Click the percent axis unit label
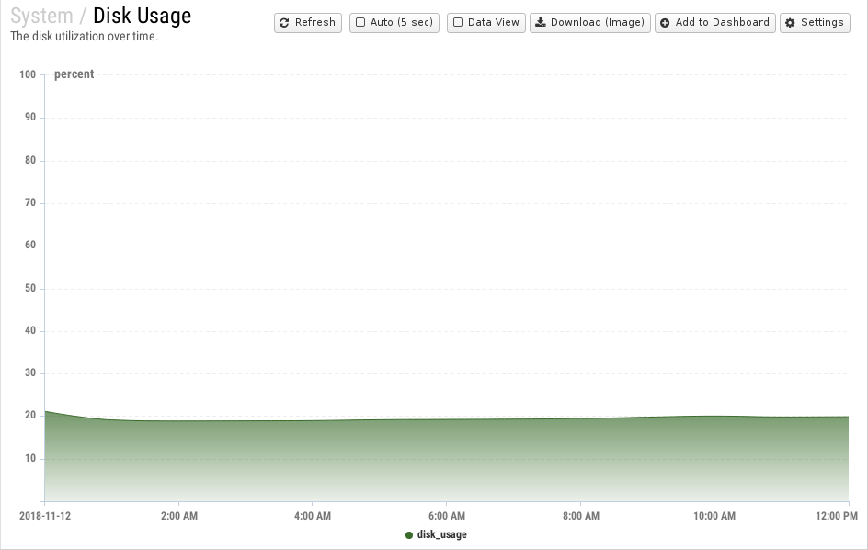Screen dimensions: 868x550 point(74,74)
